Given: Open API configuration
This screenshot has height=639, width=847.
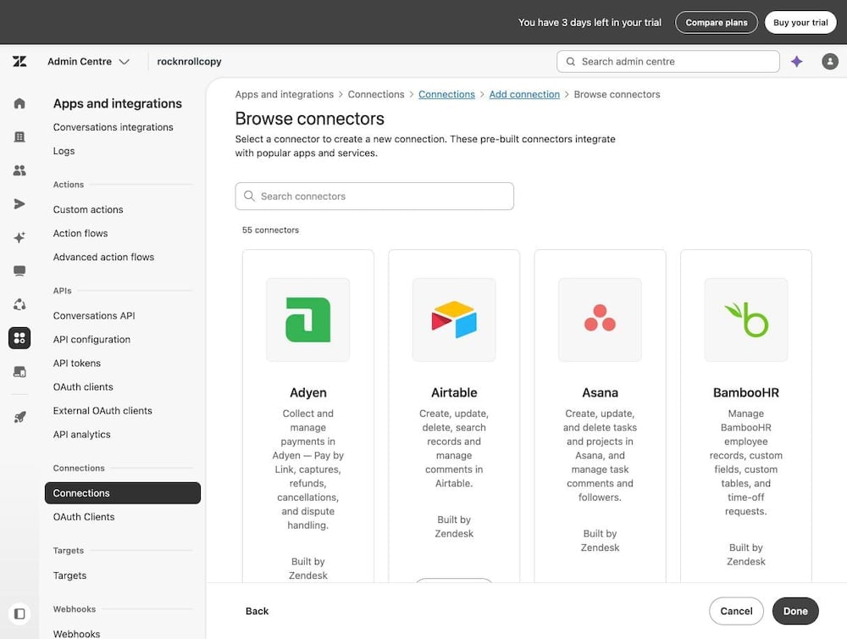Looking at the screenshot, I should pos(91,339).
